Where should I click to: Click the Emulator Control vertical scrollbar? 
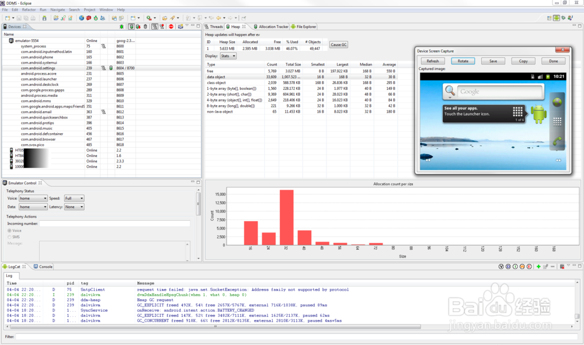198,203
